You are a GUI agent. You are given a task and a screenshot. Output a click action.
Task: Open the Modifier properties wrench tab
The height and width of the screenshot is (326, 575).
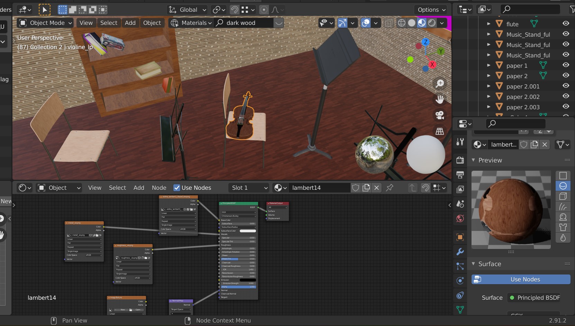[460, 252]
